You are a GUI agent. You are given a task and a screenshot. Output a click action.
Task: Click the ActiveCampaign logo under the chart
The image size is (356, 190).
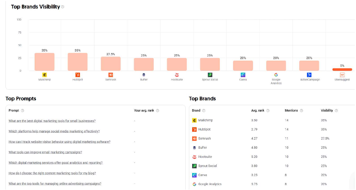pos(309,75)
